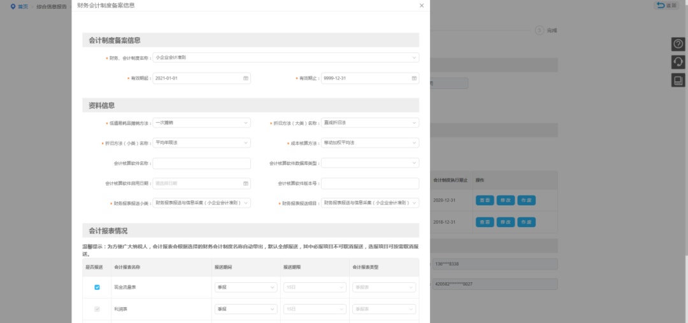The image size is (688, 323).
Task: Open customer service headset icon
Action: [x=678, y=62]
